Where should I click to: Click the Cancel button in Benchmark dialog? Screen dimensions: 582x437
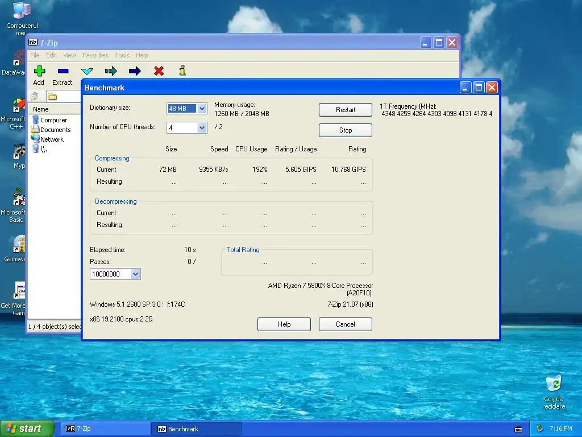pos(345,324)
